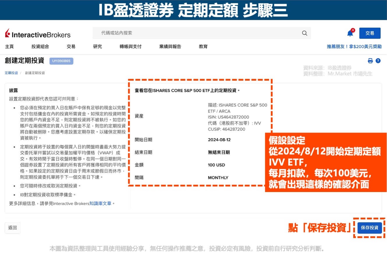The height and width of the screenshot is (259, 387).
Task: Click the 推薦朋友 $200 reward link
Action: click(x=354, y=47)
